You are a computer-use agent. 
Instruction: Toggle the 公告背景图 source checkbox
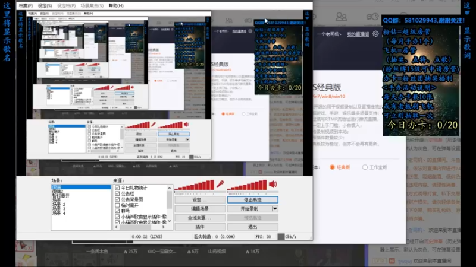[117, 199]
